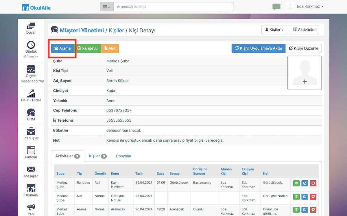The image size is (347, 216).
Task: Sort table by Not column header
Action: point(266,173)
